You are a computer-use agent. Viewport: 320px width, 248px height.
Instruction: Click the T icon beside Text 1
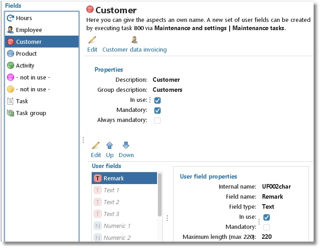coord(98,190)
